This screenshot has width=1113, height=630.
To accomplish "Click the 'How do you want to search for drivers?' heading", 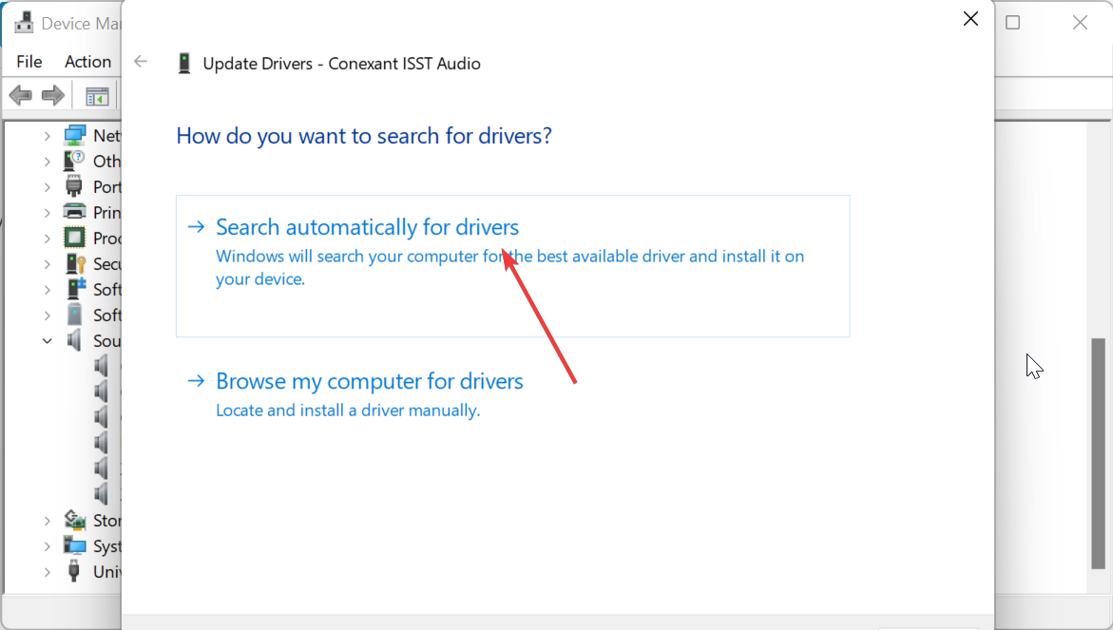I will 364,136.
